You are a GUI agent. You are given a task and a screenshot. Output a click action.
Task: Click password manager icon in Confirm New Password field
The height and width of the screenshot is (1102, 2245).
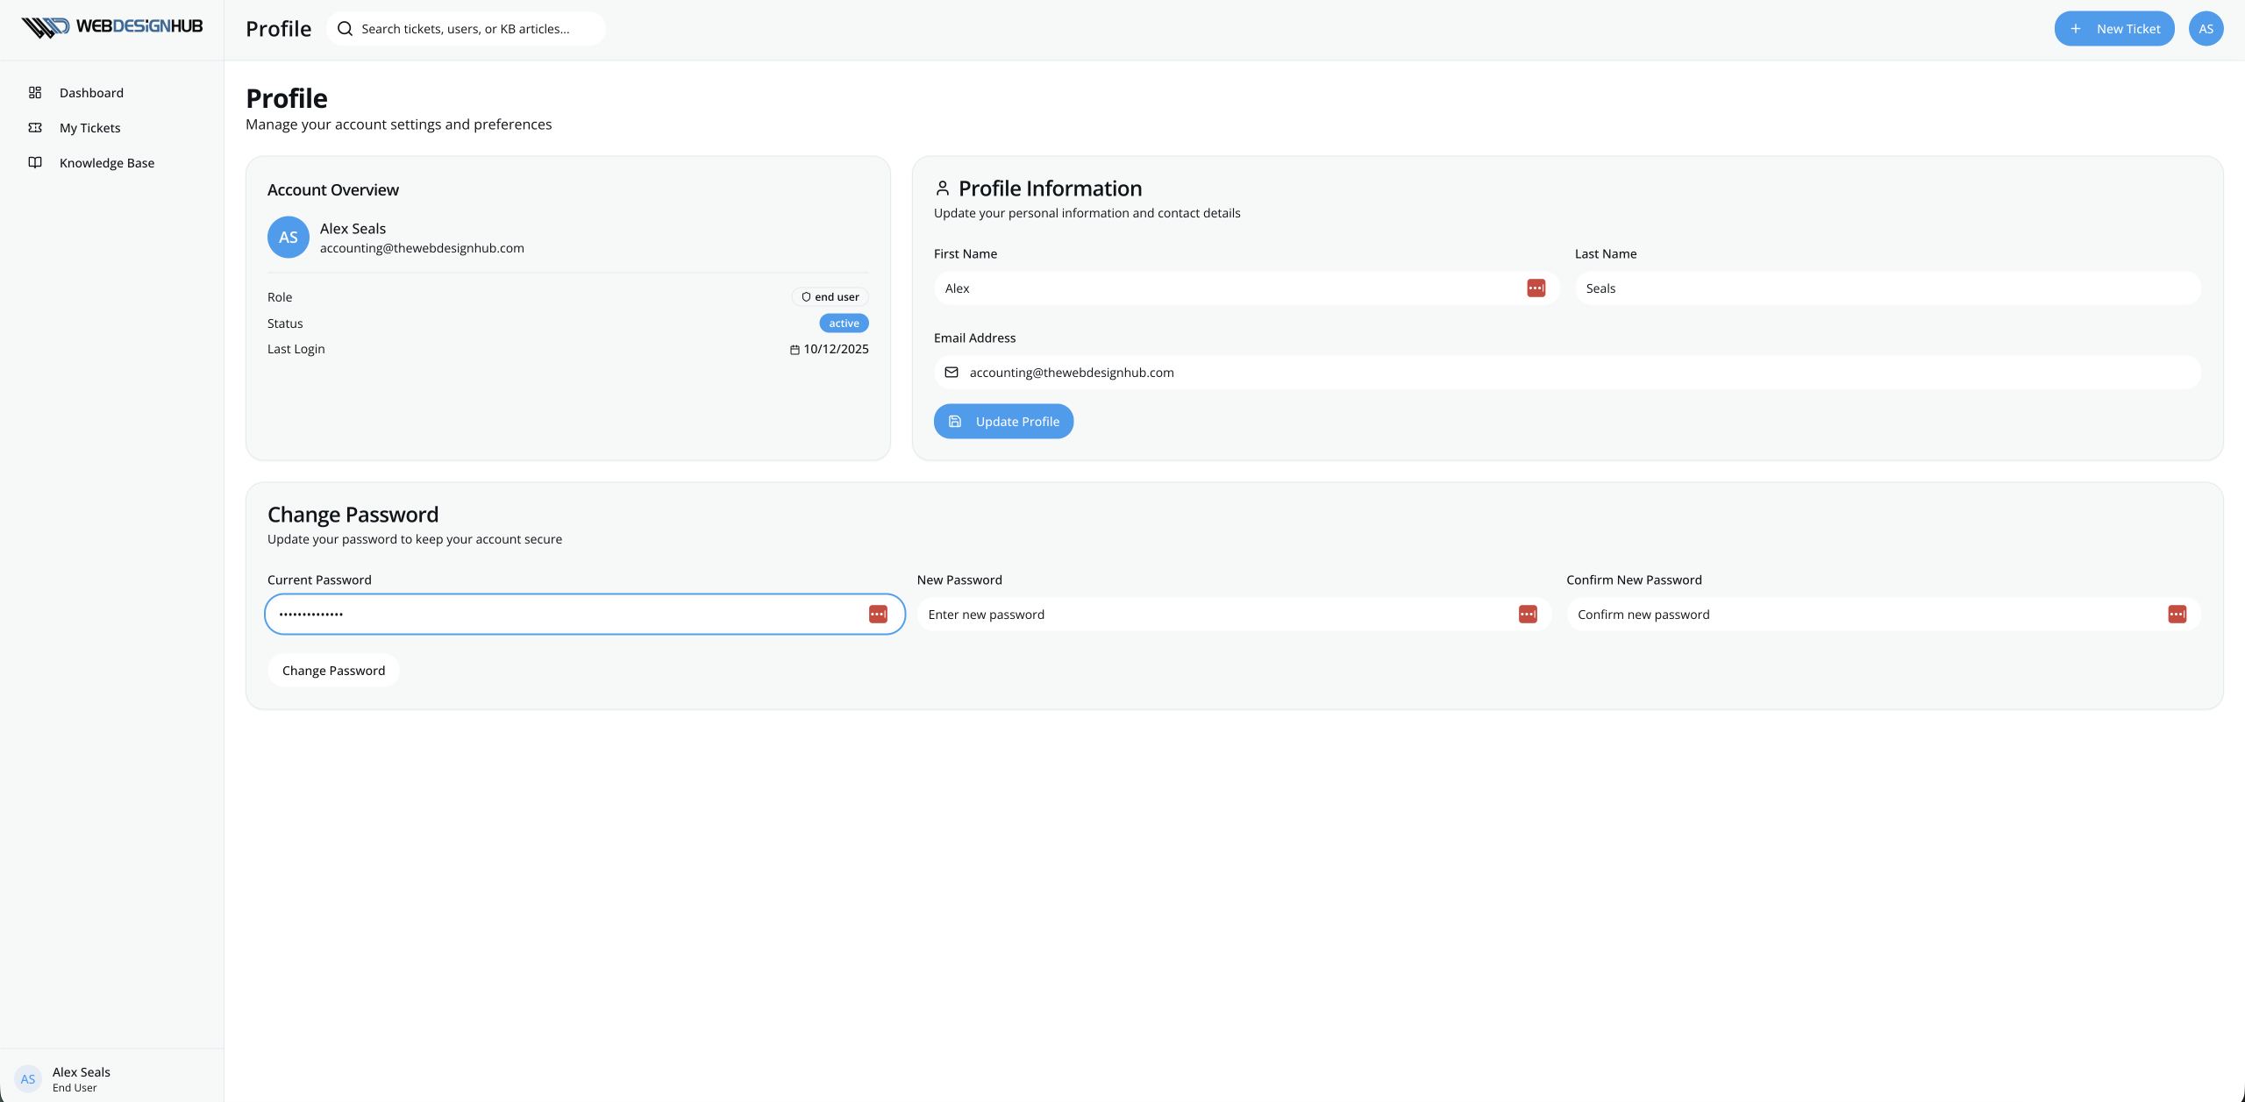pos(2177,615)
